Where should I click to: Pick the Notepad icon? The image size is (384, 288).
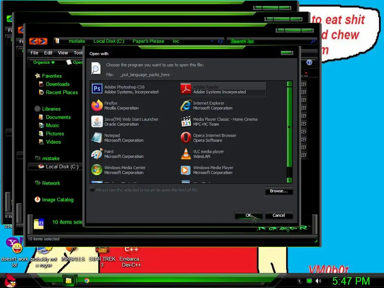coord(97,138)
